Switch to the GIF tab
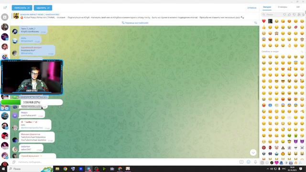The height and width of the screenshot is (172, 306). tap(298, 7)
